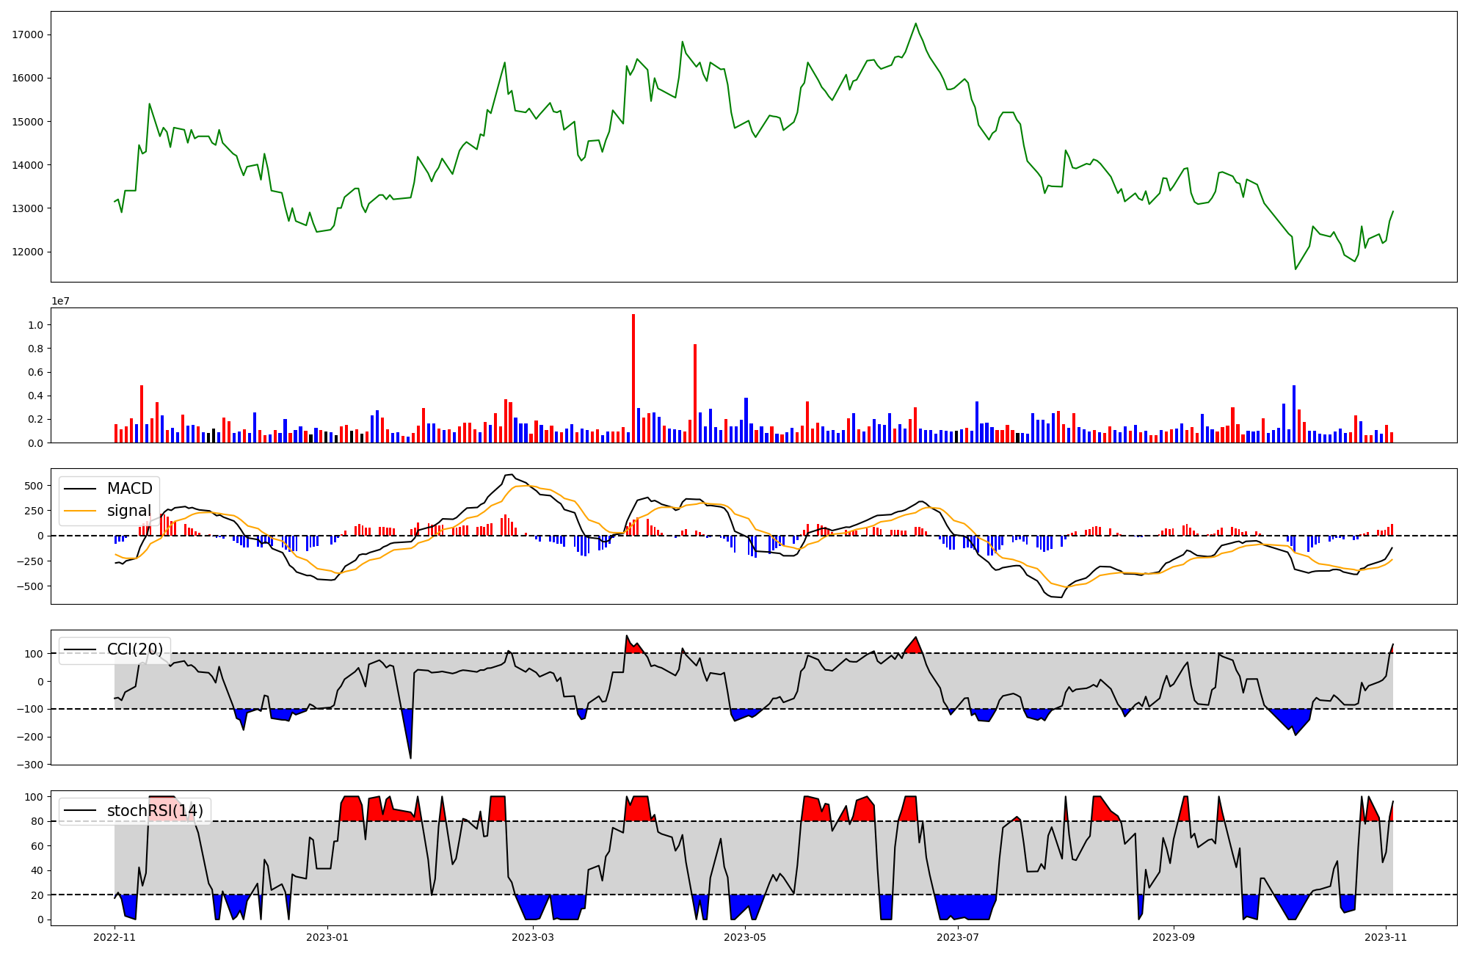Click the 2023-01 x-axis date label

327,937
